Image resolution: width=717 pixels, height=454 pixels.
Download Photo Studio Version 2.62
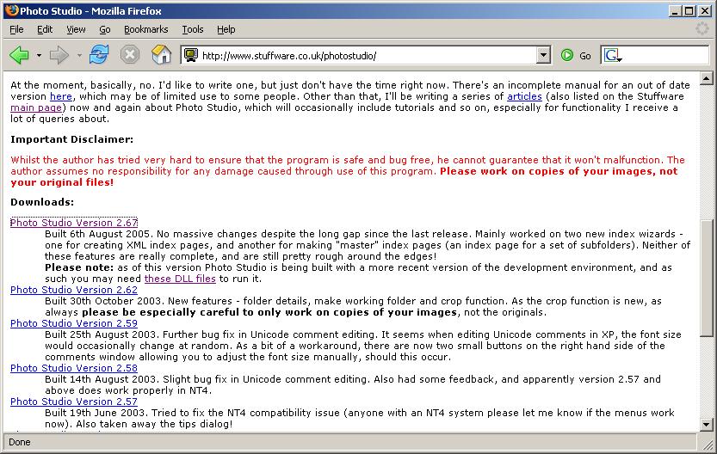74,290
